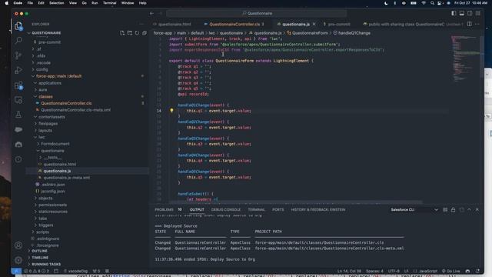Click the Questionnaire command center search box

pyautogui.click(x=257, y=14)
